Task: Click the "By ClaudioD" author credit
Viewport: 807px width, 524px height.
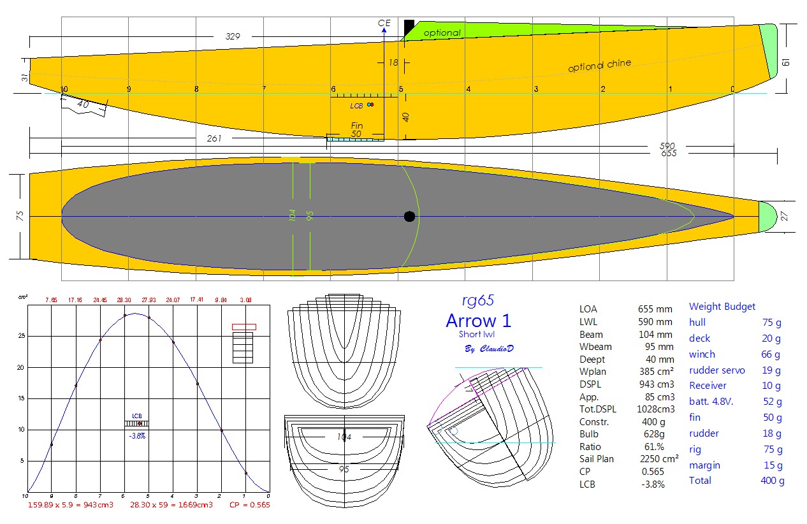Action: coord(489,349)
